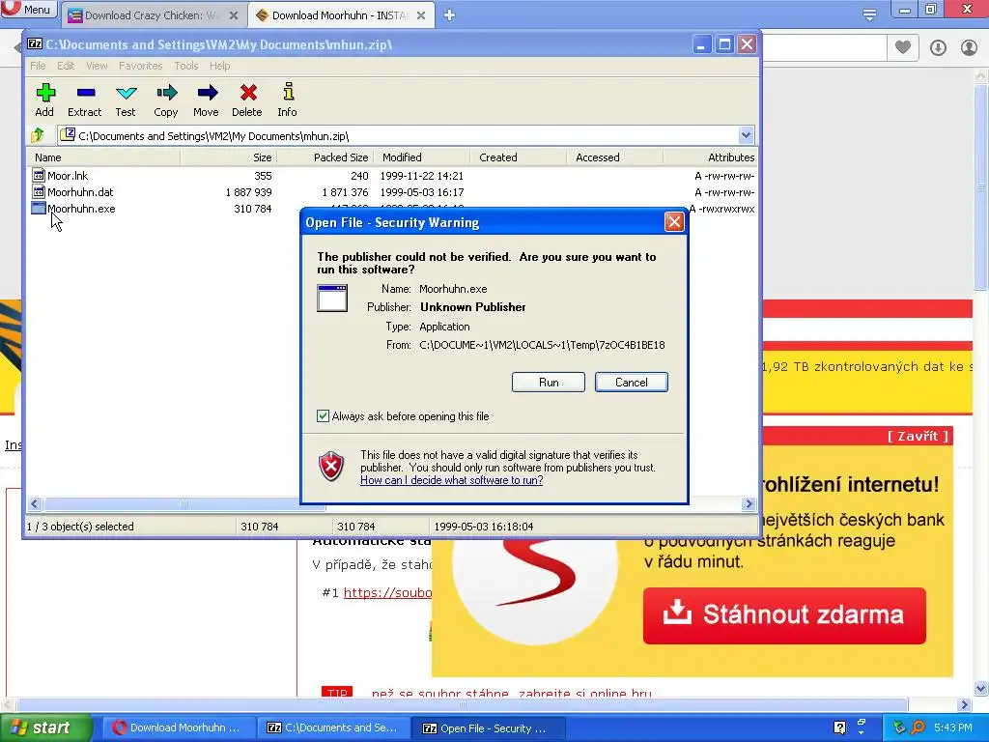Switch to Open File - Security taskbar item

489,728
